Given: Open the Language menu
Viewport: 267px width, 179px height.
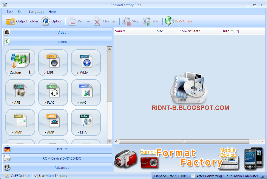Looking at the screenshot, I should coord(36,12).
